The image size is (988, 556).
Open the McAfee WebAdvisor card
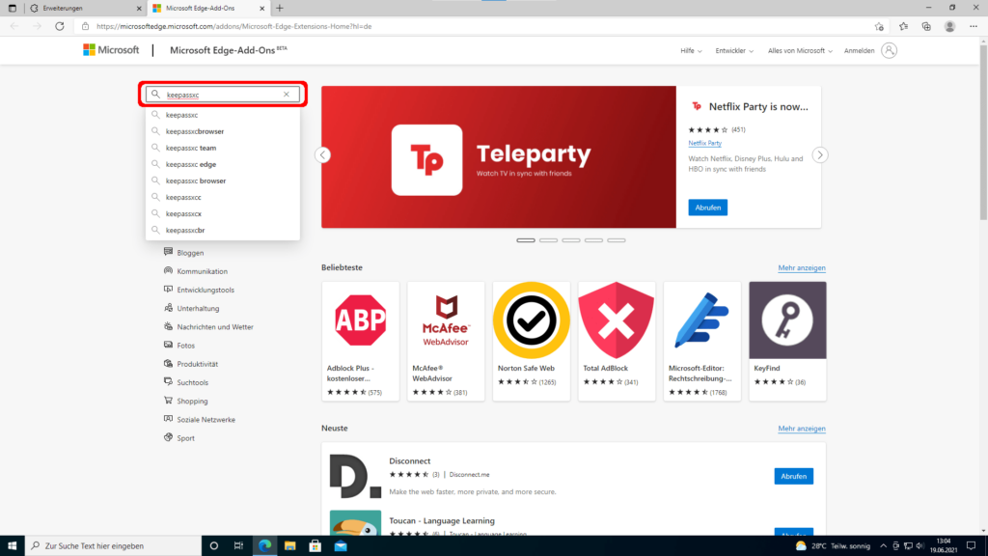(x=446, y=341)
